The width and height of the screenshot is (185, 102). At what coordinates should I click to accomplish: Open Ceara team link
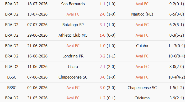click(x=73, y=67)
